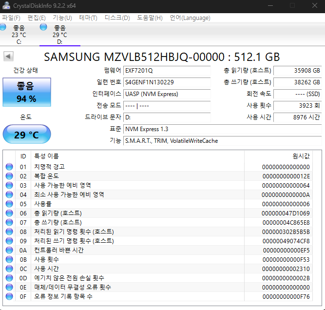Click raw value 000000000012E
325x310 pixels.
point(286,176)
